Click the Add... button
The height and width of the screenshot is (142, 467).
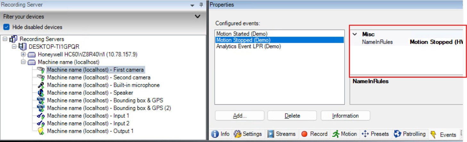click(x=239, y=116)
